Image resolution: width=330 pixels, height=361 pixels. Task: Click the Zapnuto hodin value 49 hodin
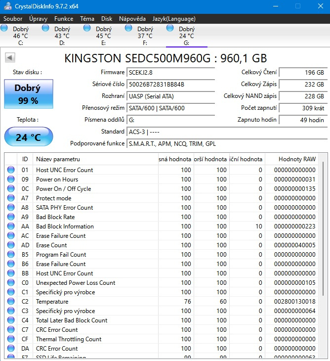[x=303, y=120]
